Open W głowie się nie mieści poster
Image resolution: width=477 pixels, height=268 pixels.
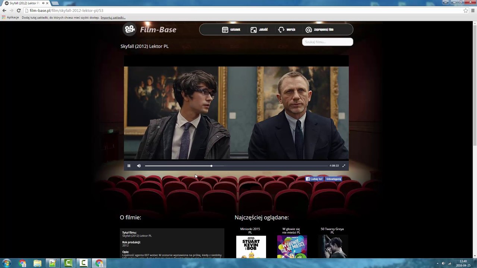[x=292, y=246]
